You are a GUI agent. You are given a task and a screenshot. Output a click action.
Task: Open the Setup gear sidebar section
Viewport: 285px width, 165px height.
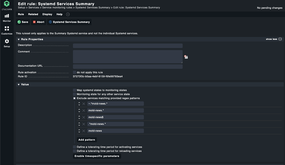[x=7, y=43]
